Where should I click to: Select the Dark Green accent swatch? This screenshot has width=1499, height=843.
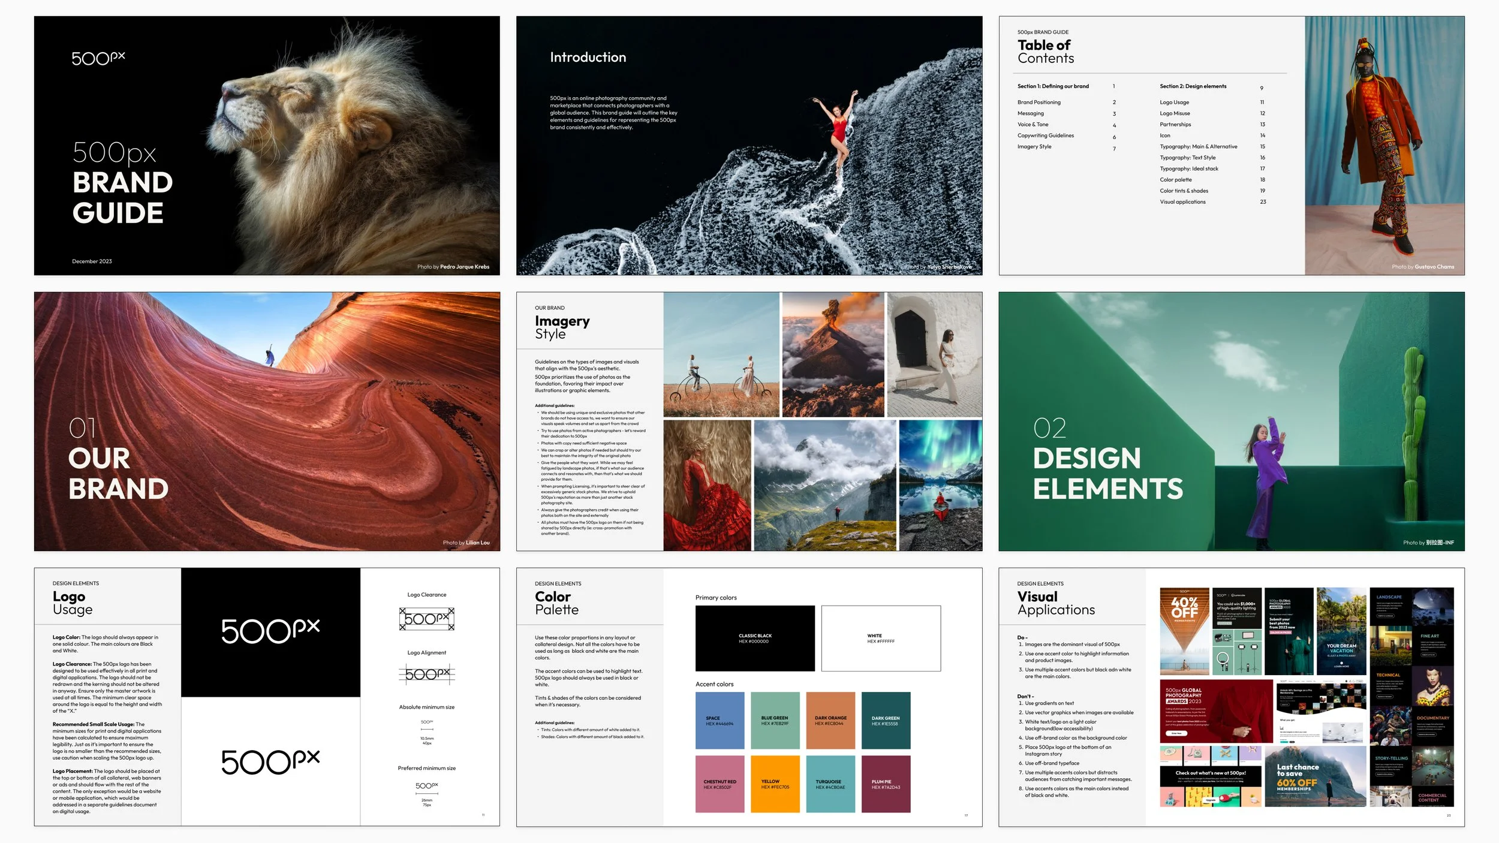pos(886,720)
